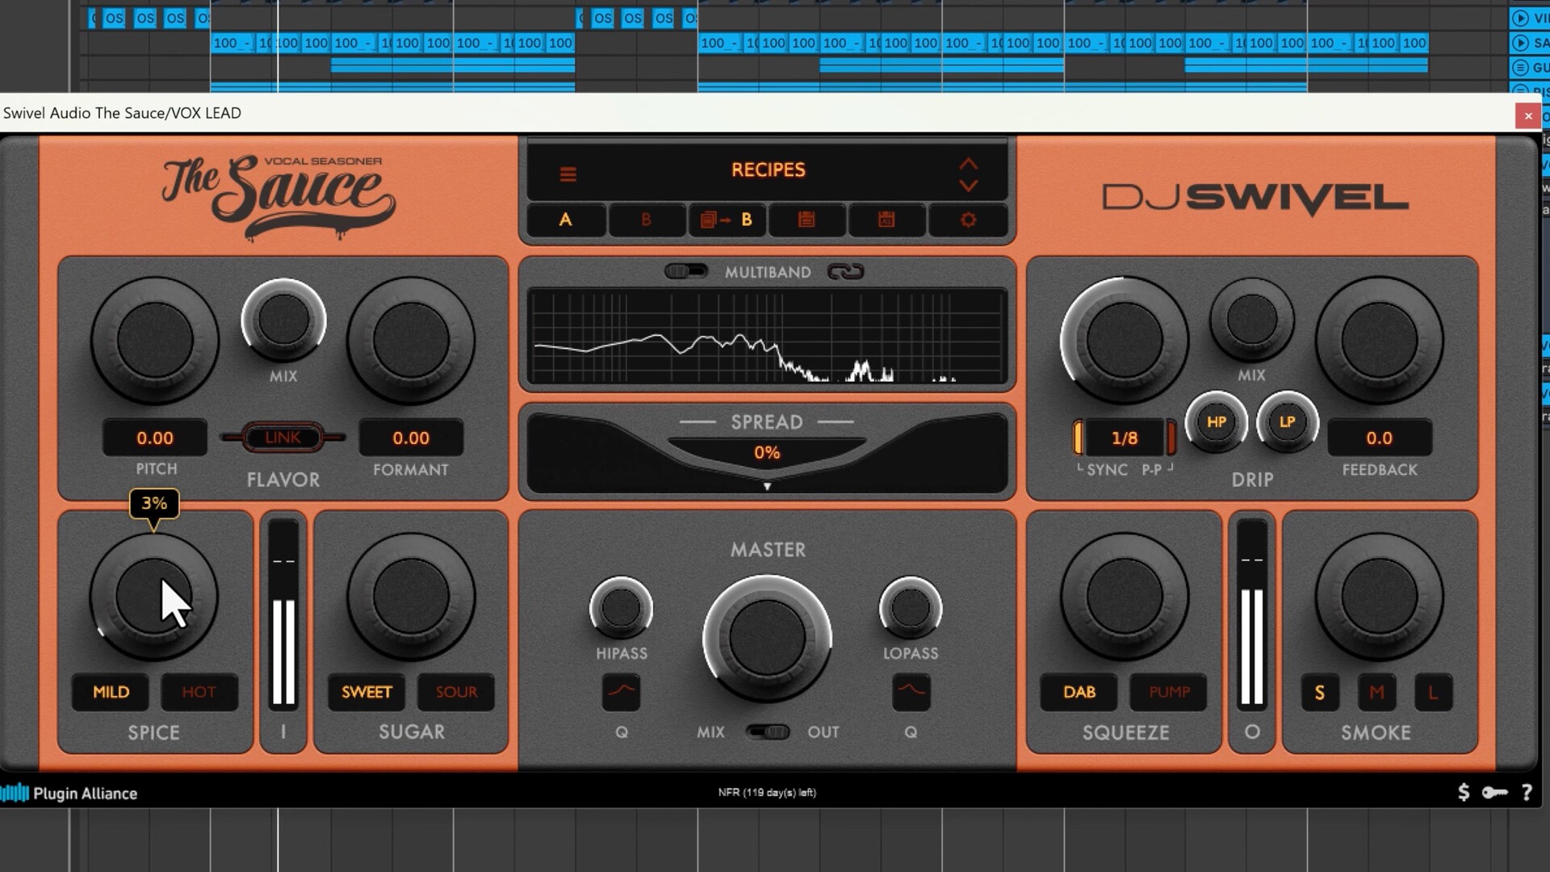Click the Smoke knob

pyautogui.click(x=1380, y=597)
